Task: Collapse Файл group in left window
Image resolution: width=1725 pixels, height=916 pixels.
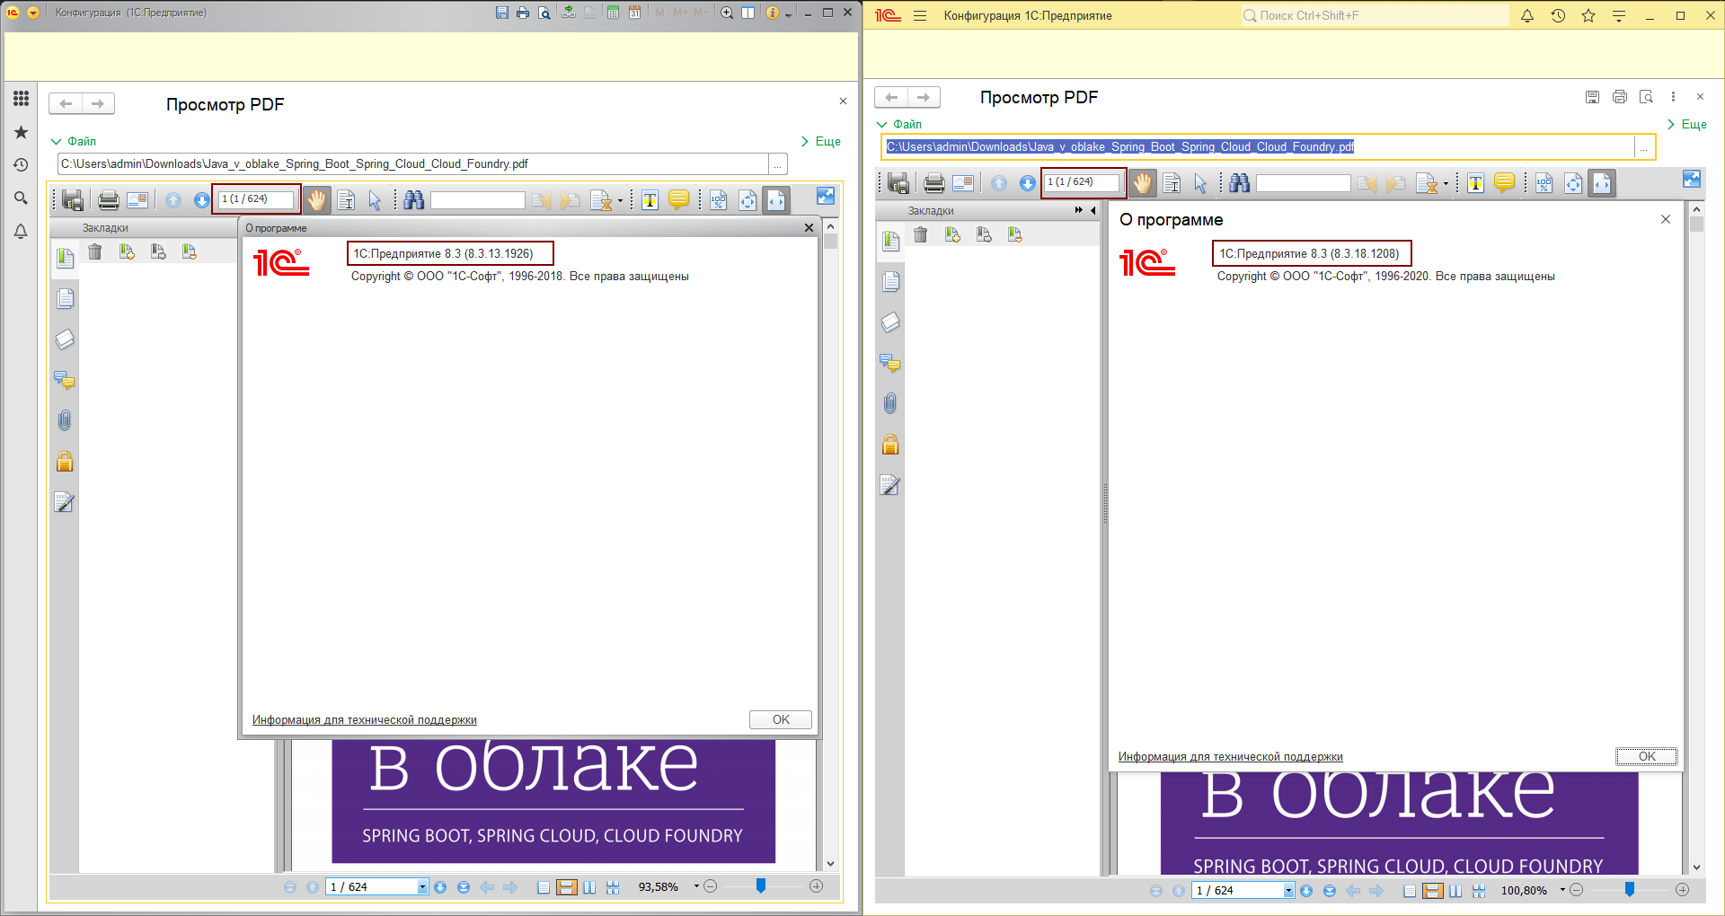Action: coord(74,141)
